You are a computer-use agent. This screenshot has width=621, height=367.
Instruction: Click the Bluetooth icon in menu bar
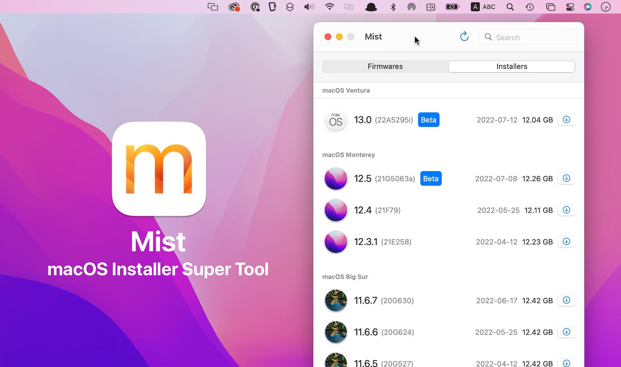(393, 7)
